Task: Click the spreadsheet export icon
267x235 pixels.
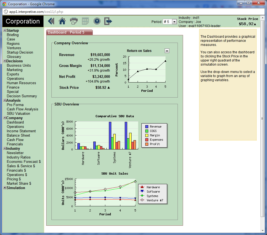Action: click(85, 21)
